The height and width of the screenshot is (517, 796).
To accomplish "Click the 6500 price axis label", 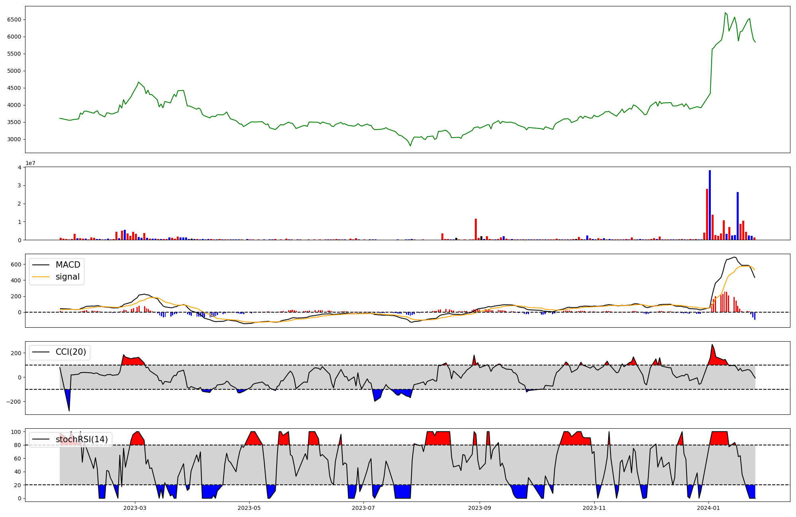I will click(x=14, y=19).
